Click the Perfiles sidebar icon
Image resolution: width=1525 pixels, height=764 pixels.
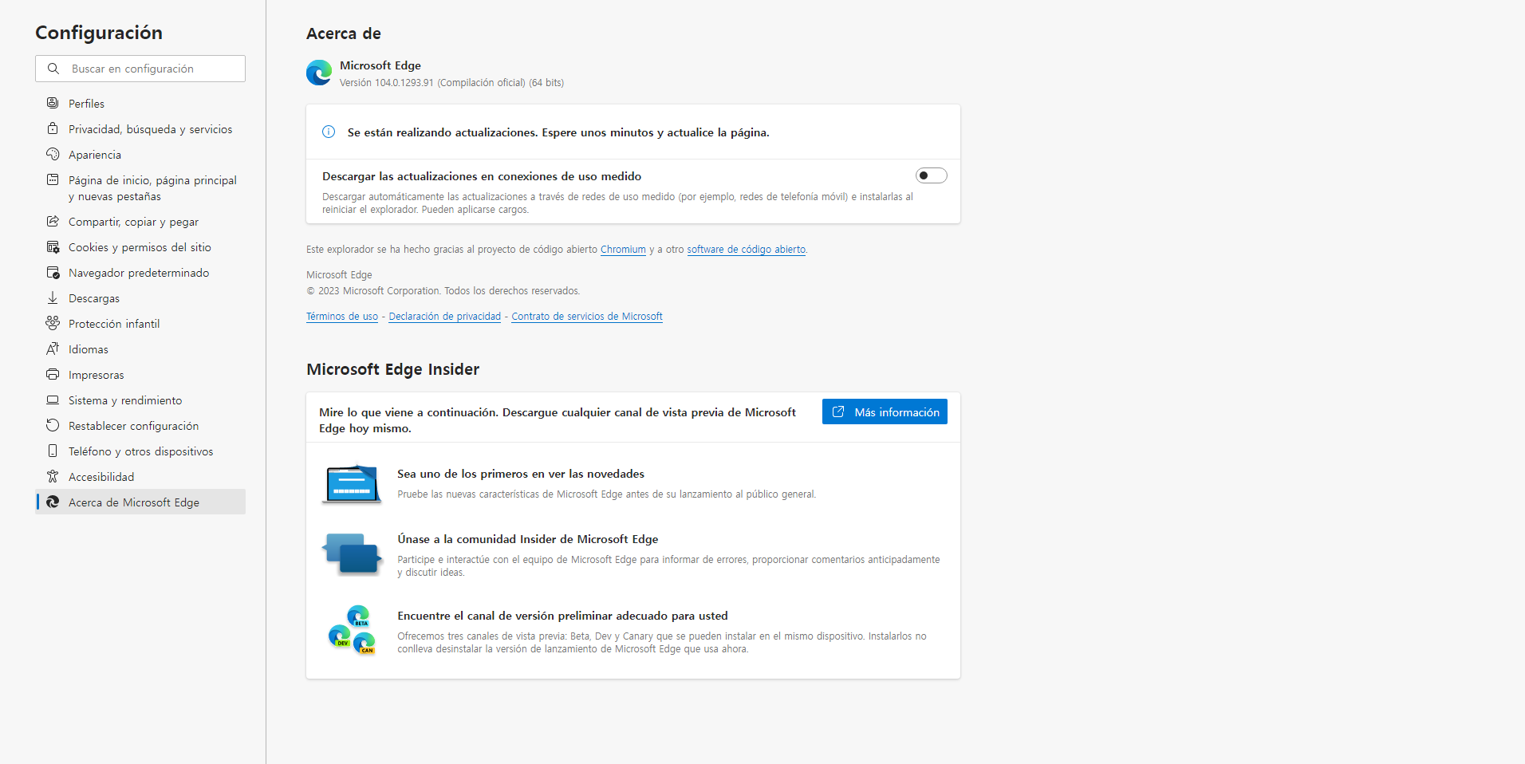click(53, 103)
